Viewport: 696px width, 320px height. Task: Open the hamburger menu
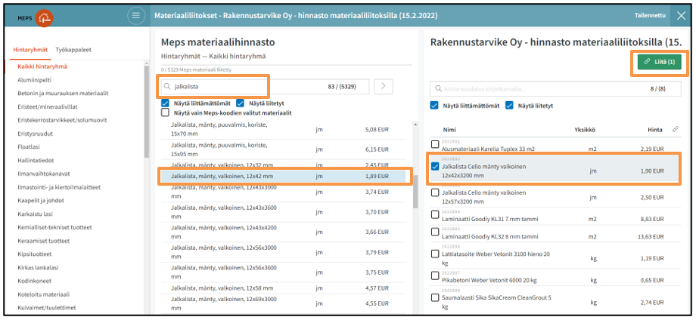136,16
